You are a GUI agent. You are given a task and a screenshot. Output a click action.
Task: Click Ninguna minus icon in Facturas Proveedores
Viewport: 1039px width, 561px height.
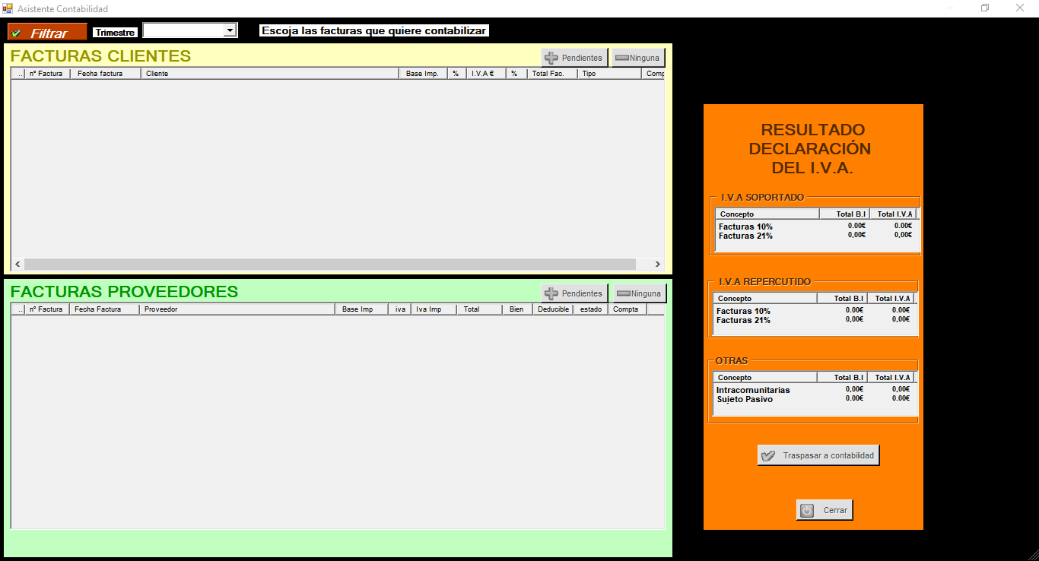pos(622,293)
